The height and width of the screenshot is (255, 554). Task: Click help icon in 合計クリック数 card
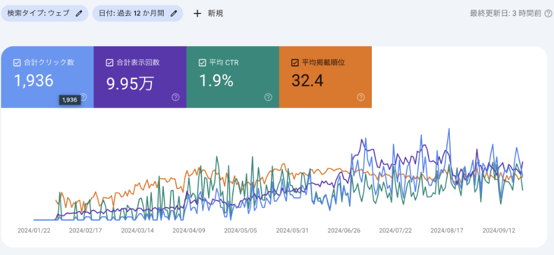pyautogui.click(x=83, y=97)
